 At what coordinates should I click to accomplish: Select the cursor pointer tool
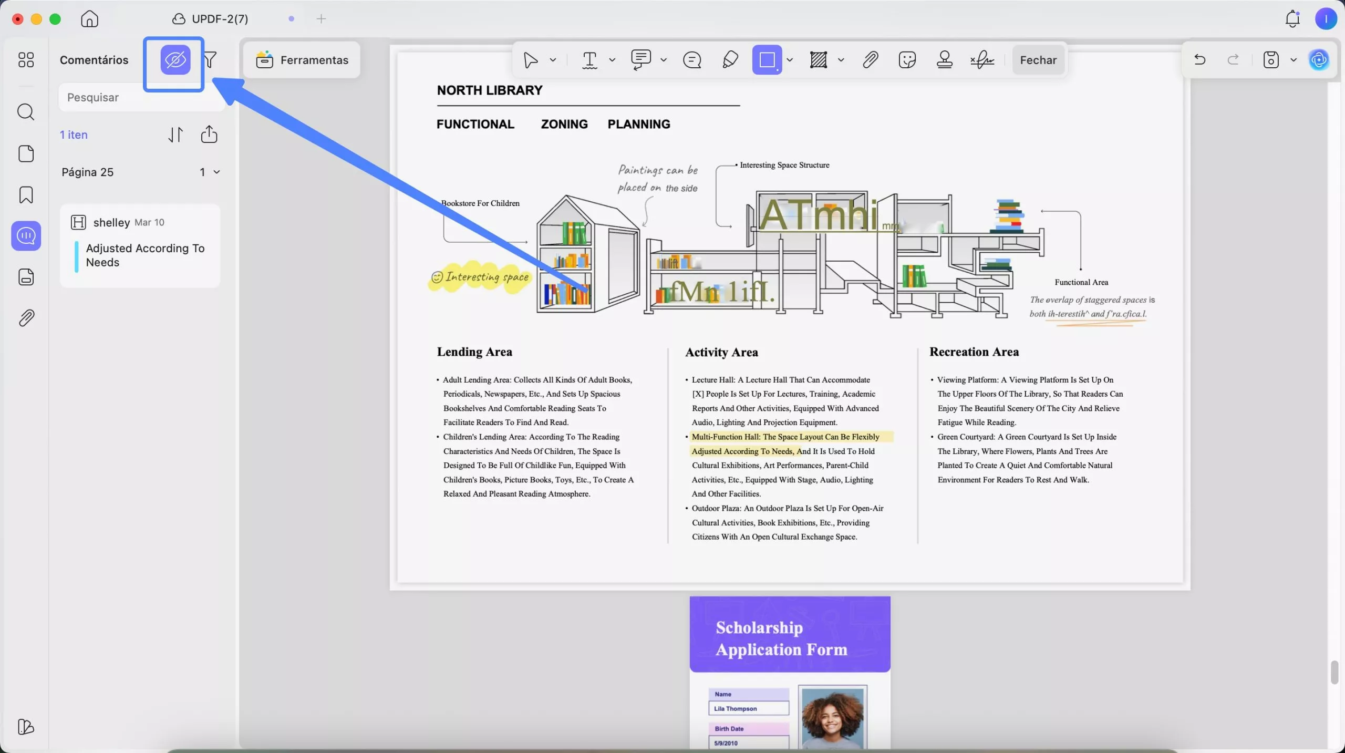pyautogui.click(x=531, y=60)
